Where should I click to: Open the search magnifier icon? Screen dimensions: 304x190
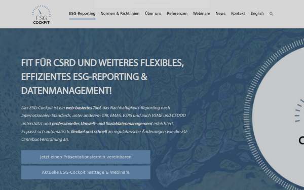(271, 14)
